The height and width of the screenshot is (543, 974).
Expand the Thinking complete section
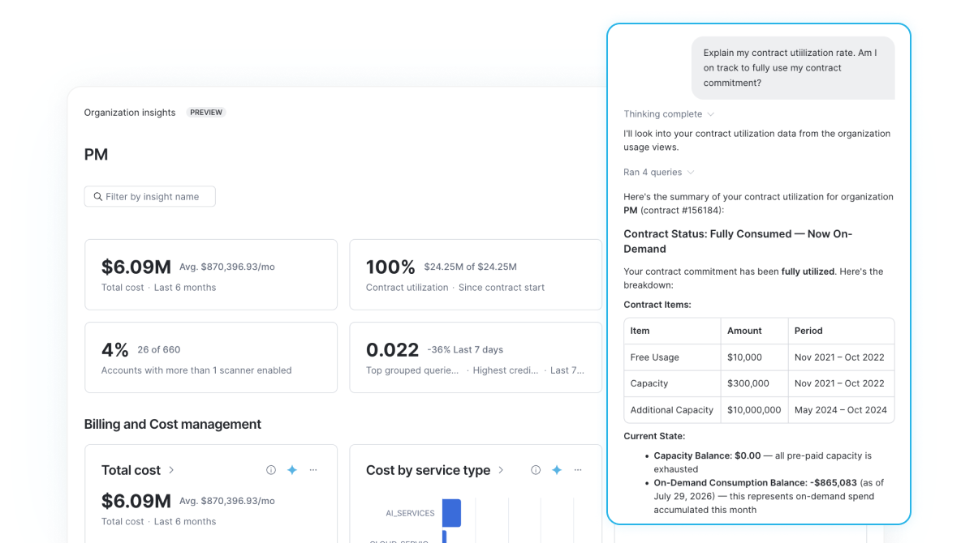point(669,114)
